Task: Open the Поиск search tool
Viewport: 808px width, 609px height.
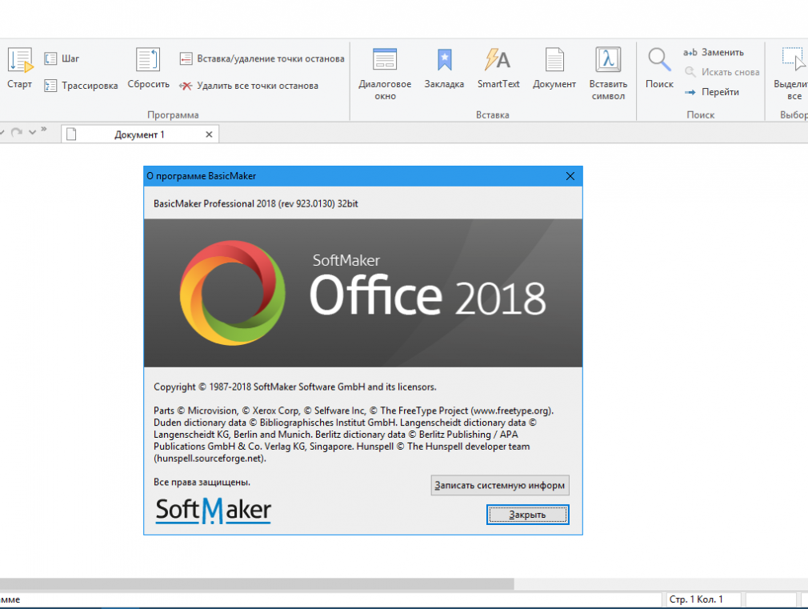Action: [659, 68]
